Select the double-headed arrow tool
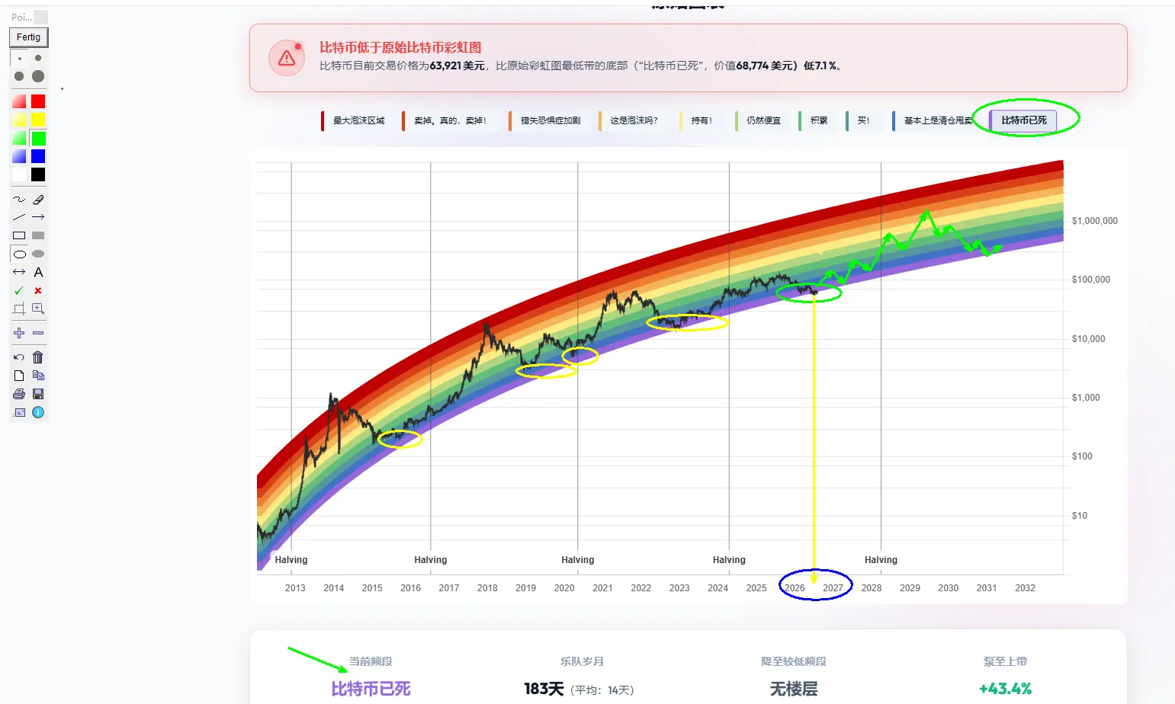1175x704 pixels. tap(19, 272)
